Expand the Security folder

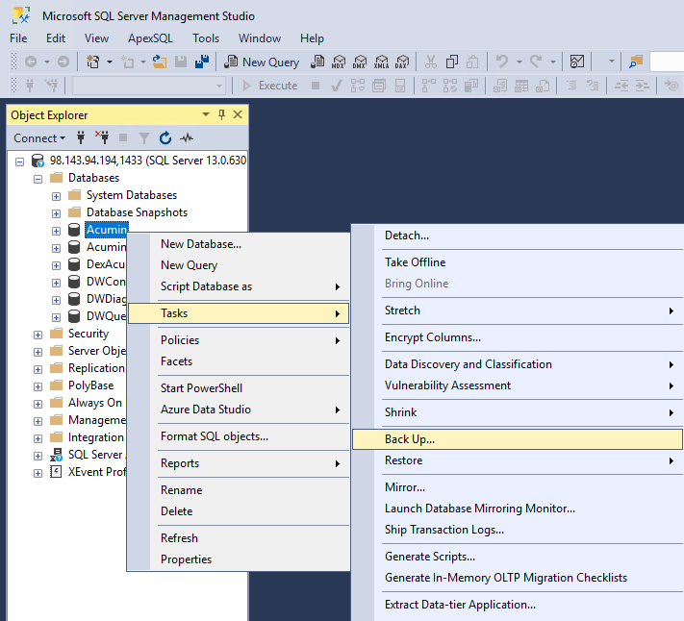tap(38, 335)
